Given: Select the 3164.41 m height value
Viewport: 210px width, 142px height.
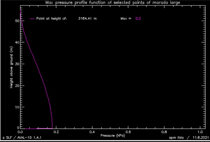Looking at the screenshot, I should pos(87,19).
